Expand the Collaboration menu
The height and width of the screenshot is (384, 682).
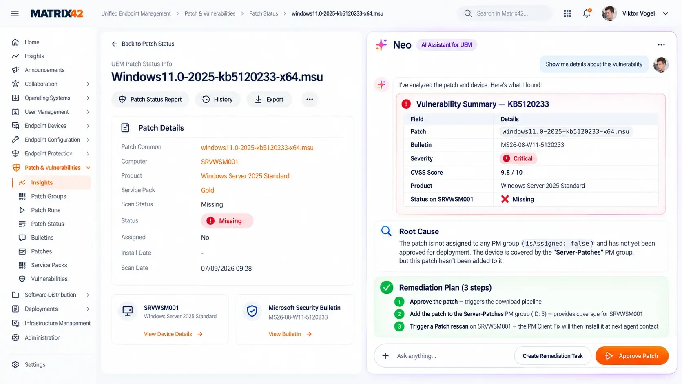tap(88, 84)
